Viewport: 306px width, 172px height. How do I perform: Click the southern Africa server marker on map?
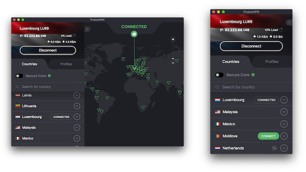(x=143, y=107)
